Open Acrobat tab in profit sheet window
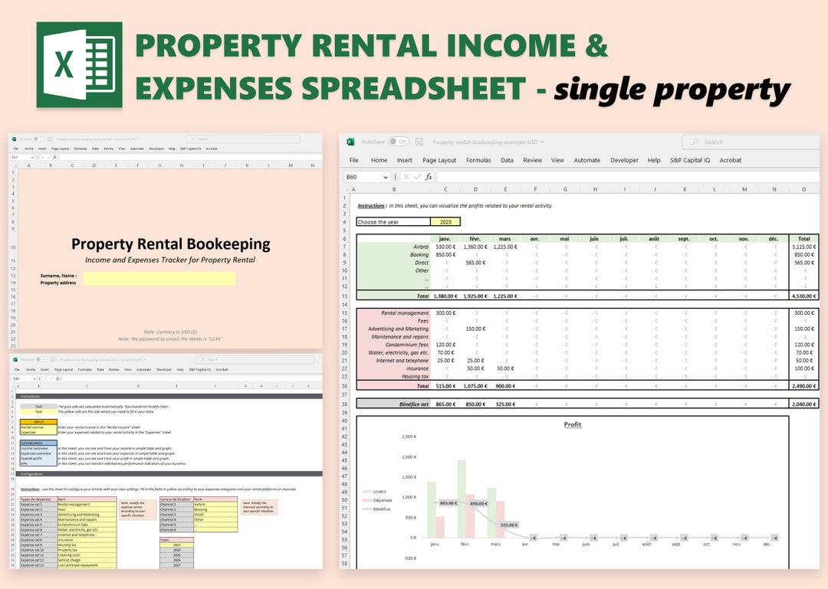Screen dimensions: 828x589 (731, 160)
